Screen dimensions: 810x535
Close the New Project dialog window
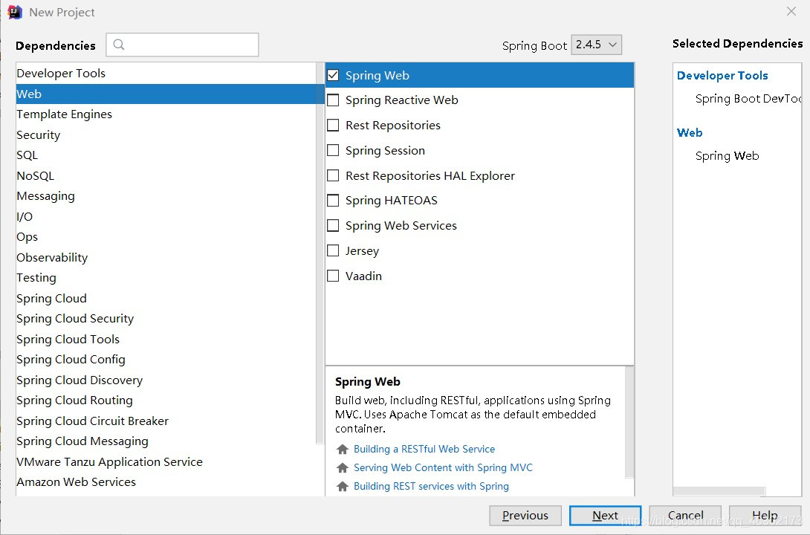791,11
